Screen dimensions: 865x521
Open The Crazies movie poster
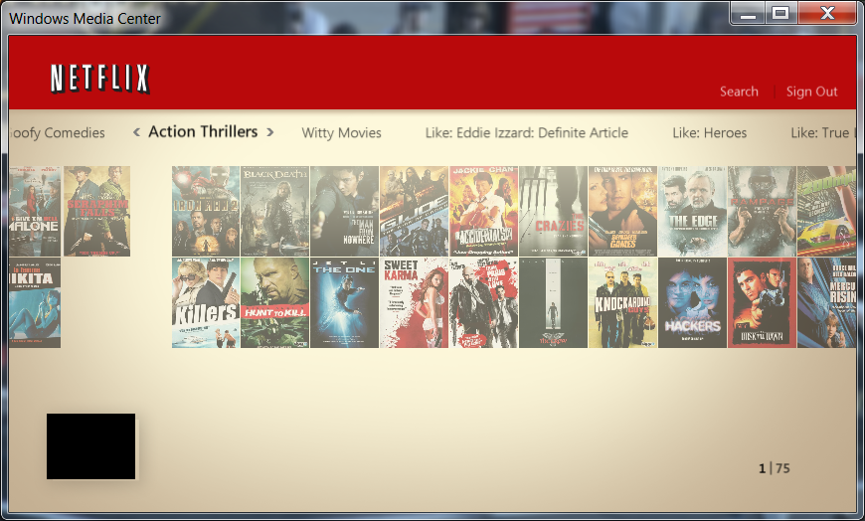point(553,211)
